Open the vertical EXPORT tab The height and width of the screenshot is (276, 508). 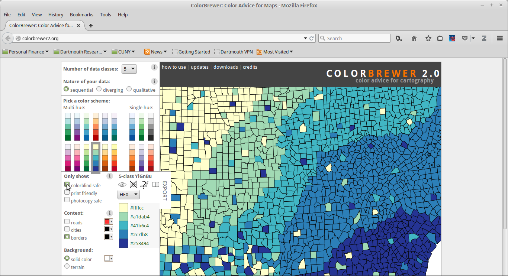click(165, 191)
